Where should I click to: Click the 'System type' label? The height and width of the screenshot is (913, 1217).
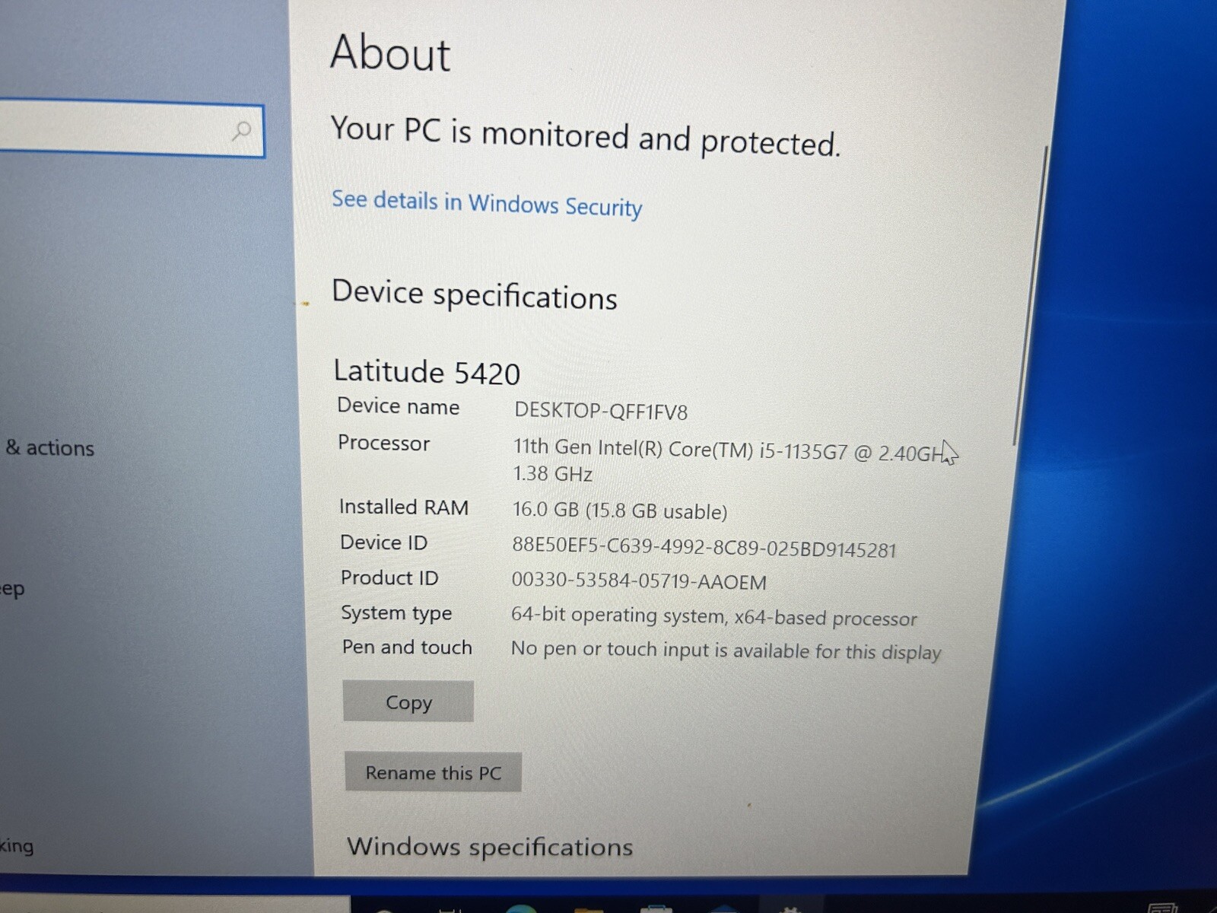click(396, 613)
